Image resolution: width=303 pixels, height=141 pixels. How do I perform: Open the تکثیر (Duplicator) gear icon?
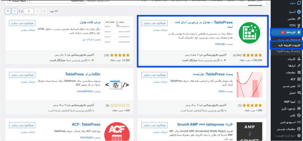click(299, 115)
